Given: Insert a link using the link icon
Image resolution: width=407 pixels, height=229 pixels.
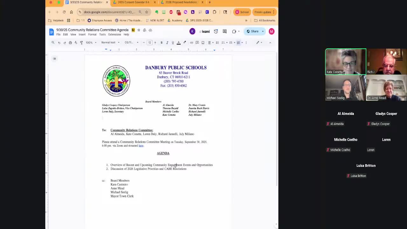Looking at the screenshot, I should point(191,42).
